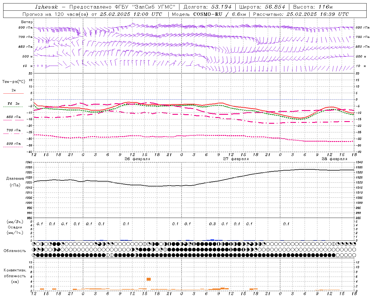Click the '28 февраля' date label

pyautogui.click(x=334, y=159)
